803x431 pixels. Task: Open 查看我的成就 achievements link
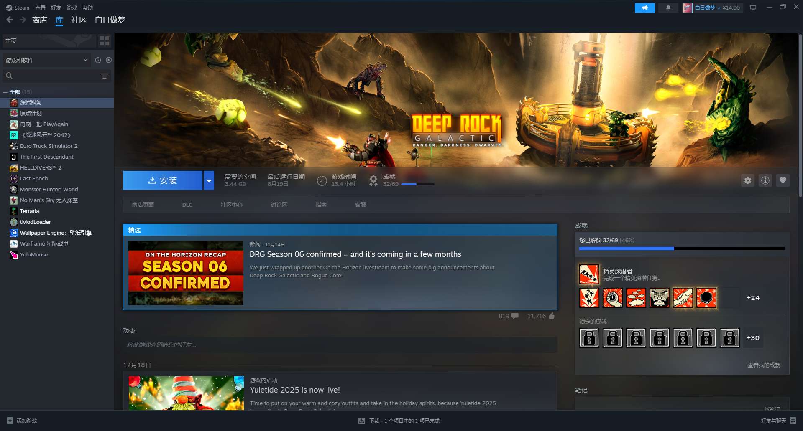tap(764, 365)
